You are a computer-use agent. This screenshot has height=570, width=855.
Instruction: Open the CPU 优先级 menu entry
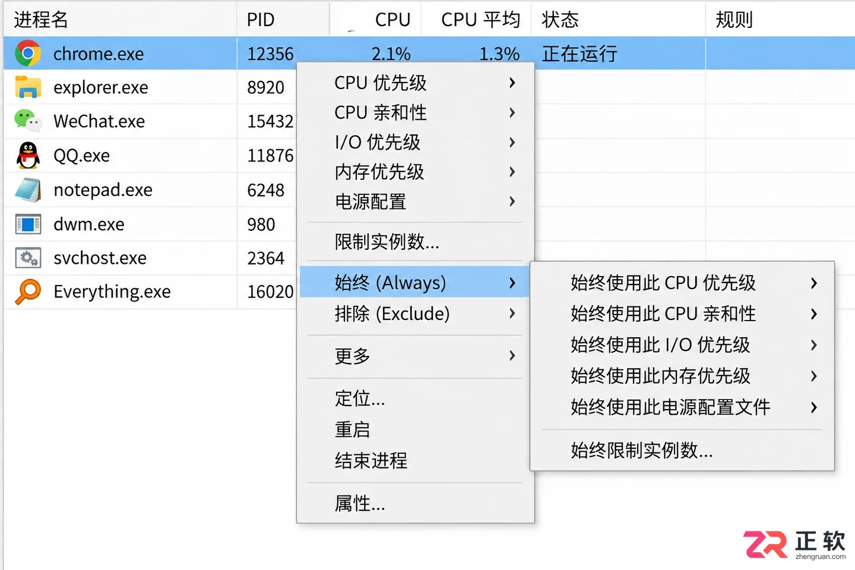pyautogui.click(x=415, y=83)
